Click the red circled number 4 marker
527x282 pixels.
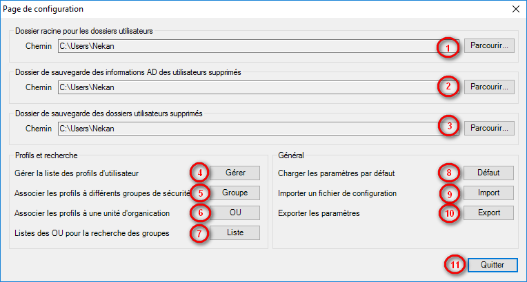tap(199, 173)
